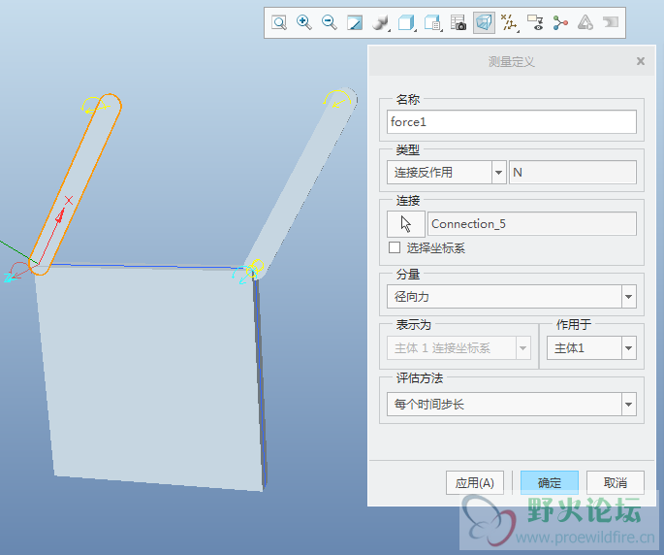
Task: Click the N unit field
Action: pyautogui.click(x=573, y=173)
